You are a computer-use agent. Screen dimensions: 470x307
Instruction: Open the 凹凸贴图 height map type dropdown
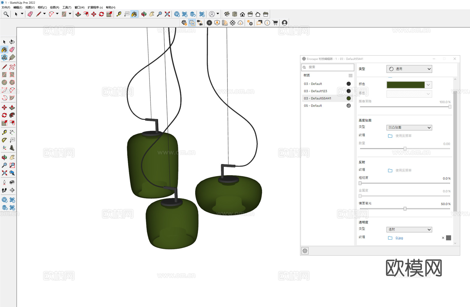(x=409, y=127)
